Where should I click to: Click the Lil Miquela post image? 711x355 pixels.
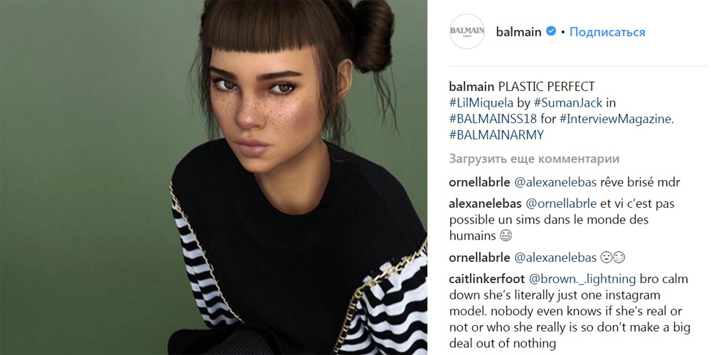click(x=213, y=178)
